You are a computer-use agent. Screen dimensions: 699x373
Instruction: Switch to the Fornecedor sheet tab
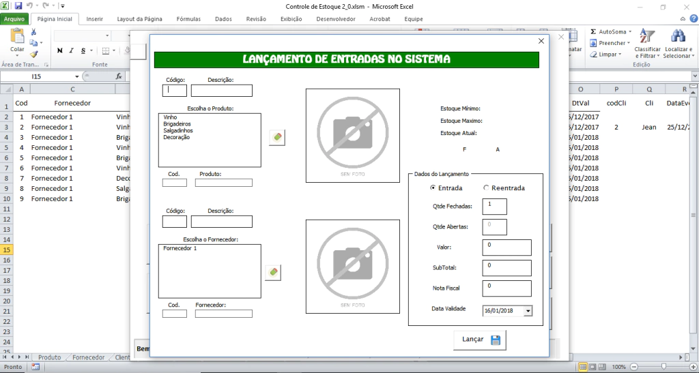(x=89, y=357)
